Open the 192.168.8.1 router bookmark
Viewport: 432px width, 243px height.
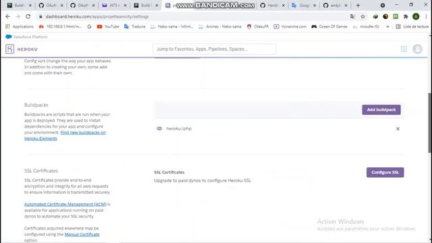(x=60, y=26)
